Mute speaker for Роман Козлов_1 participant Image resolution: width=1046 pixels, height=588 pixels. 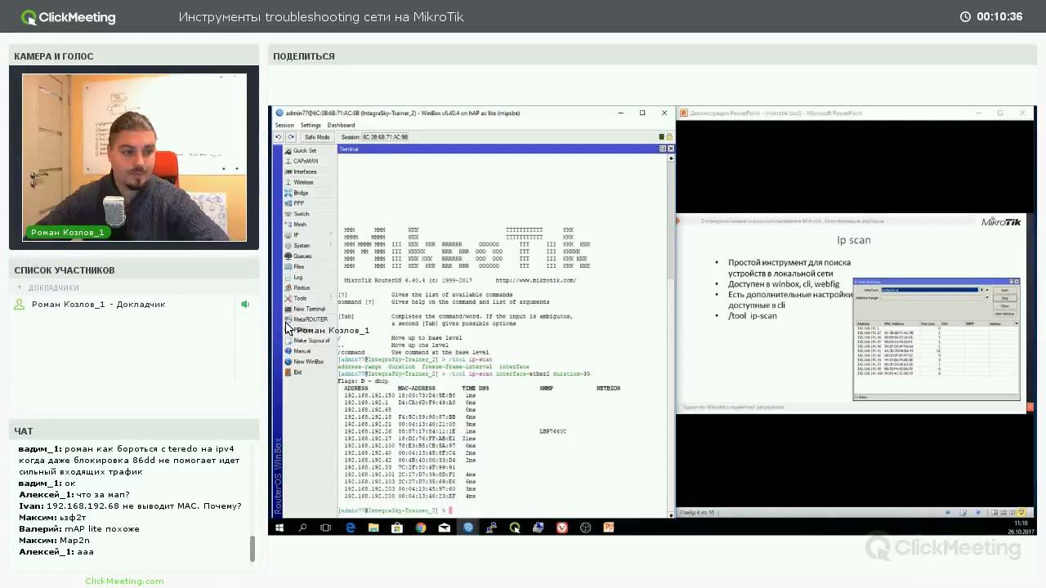(x=244, y=305)
